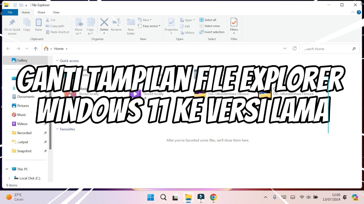Go up one folder level
Image resolution: width=364 pixels, height=204 pixels.
(36, 49)
